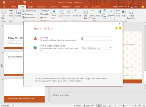146x107 pixels.
Task: Open the Design tab
Action: (30, 7)
